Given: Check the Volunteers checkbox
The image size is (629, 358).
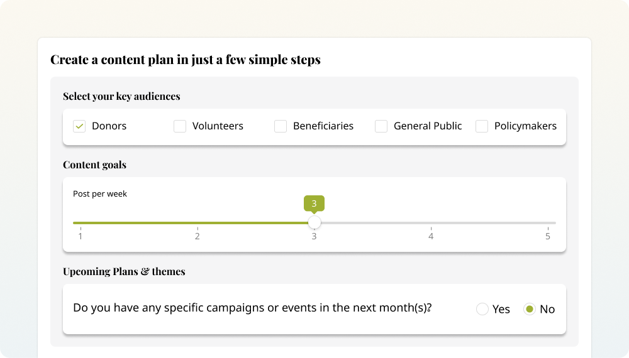Looking at the screenshot, I should click(180, 126).
